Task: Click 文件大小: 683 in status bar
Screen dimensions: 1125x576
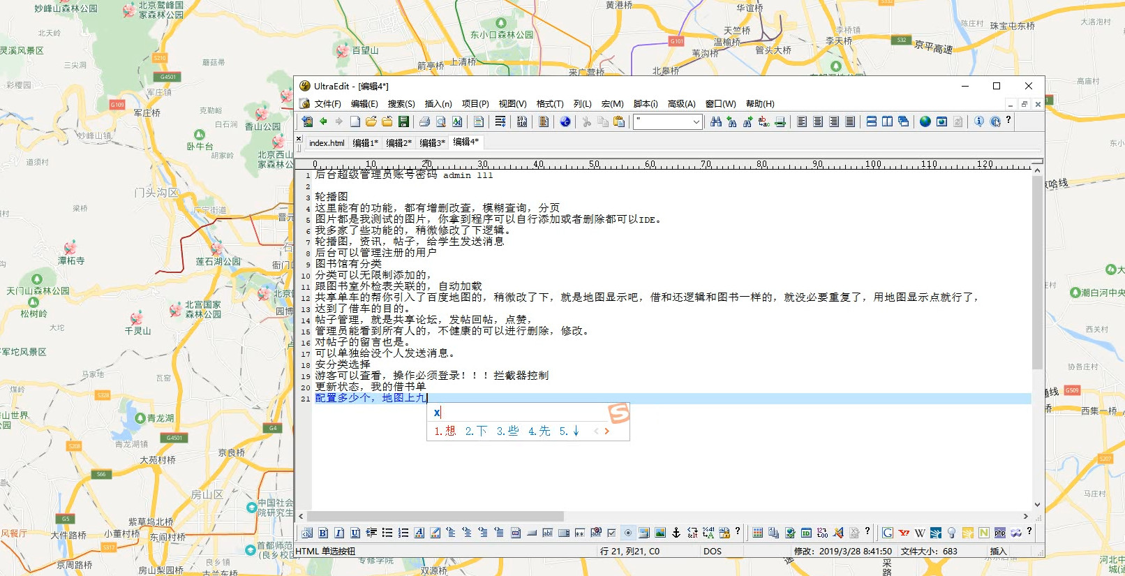Action: coord(929,552)
